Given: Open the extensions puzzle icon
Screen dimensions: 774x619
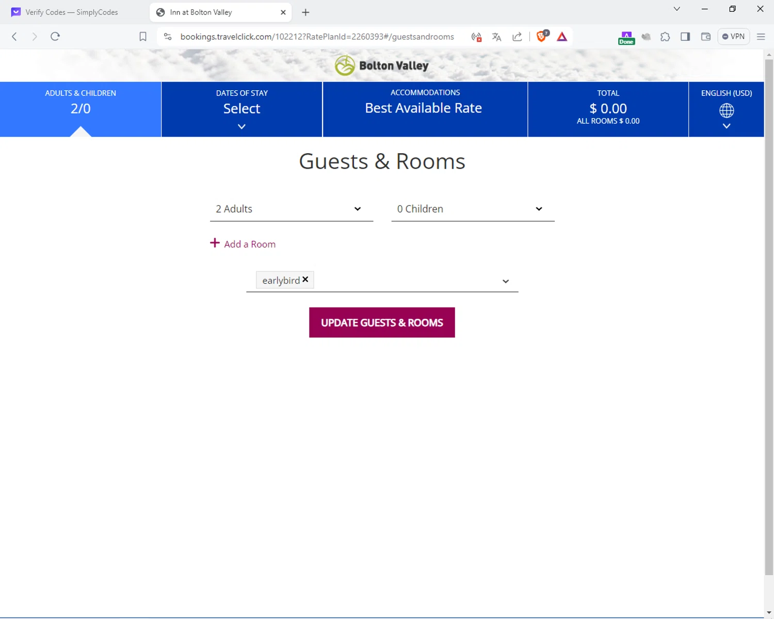Looking at the screenshot, I should (x=665, y=37).
